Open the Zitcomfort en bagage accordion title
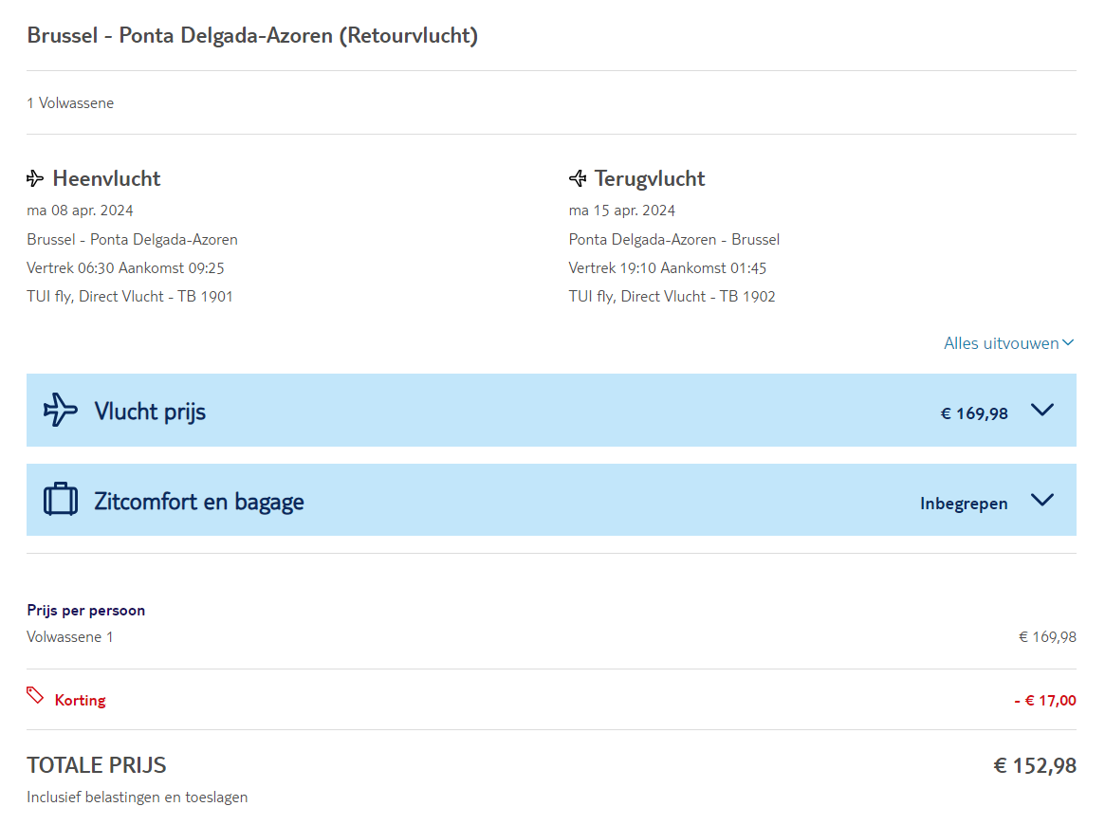 pyautogui.click(x=199, y=501)
